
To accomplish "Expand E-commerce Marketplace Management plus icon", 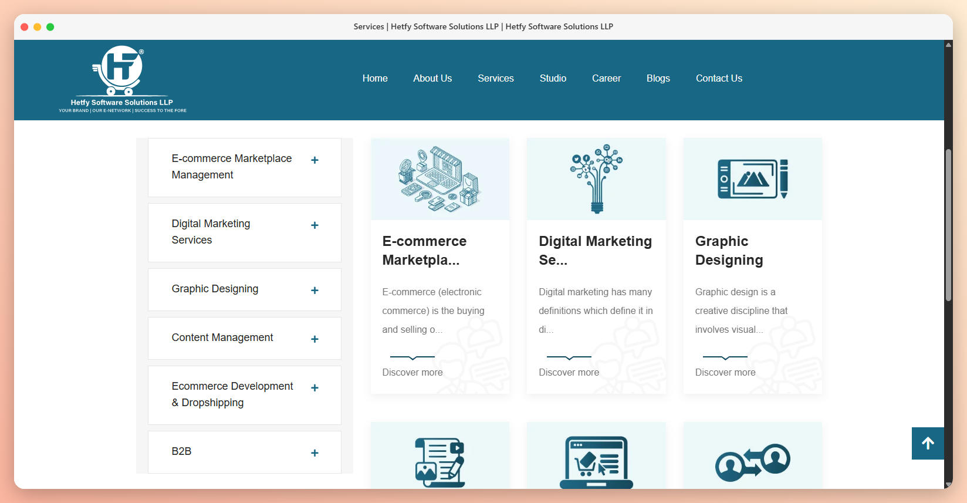I will [315, 160].
